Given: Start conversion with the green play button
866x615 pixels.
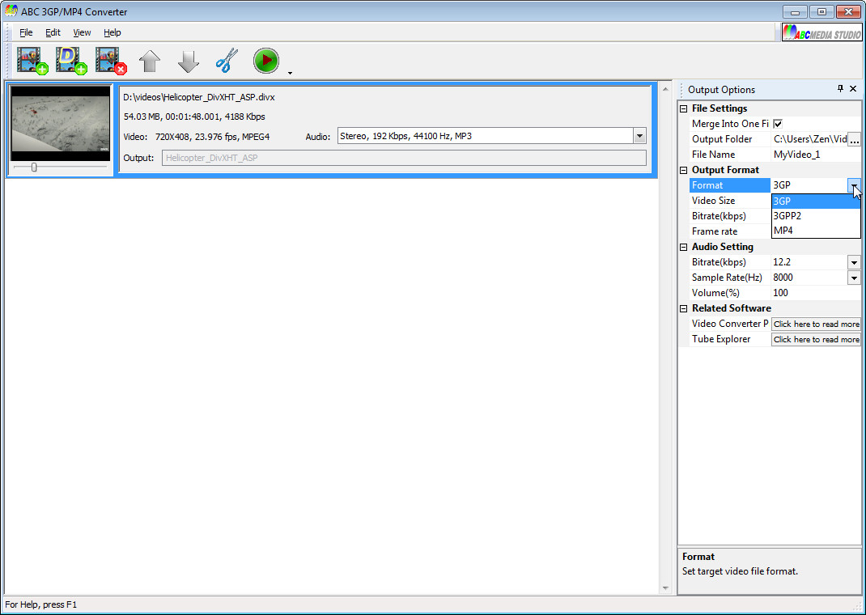Looking at the screenshot, I should [266, 61].
